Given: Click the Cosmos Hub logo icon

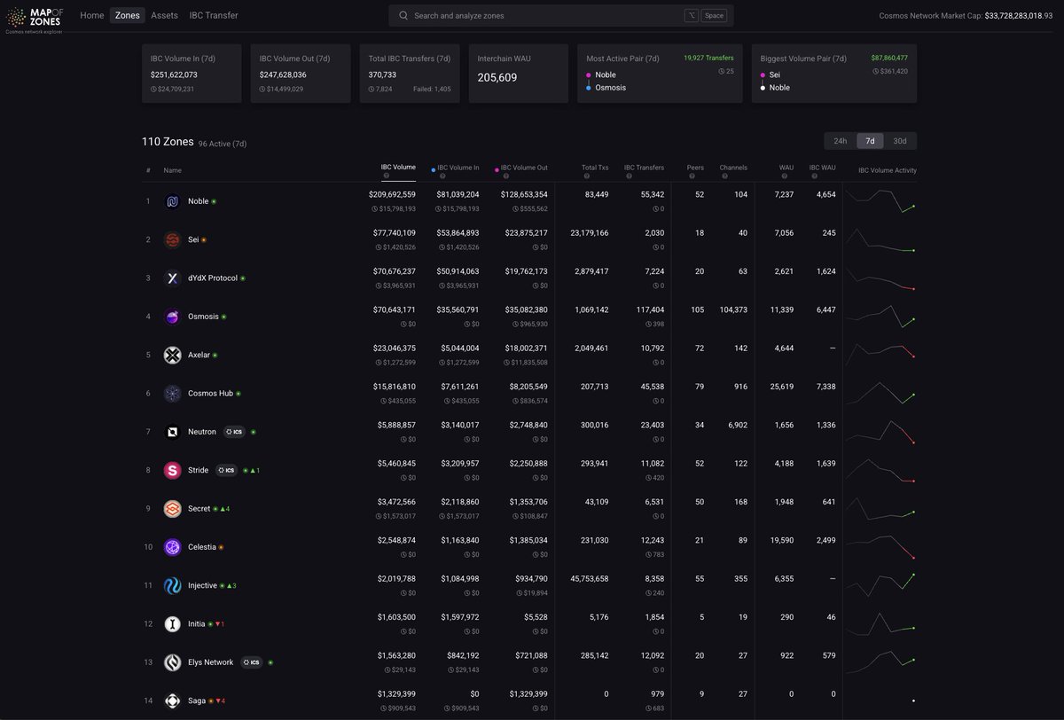Looking at the screenshot, I should click(173, 394).
